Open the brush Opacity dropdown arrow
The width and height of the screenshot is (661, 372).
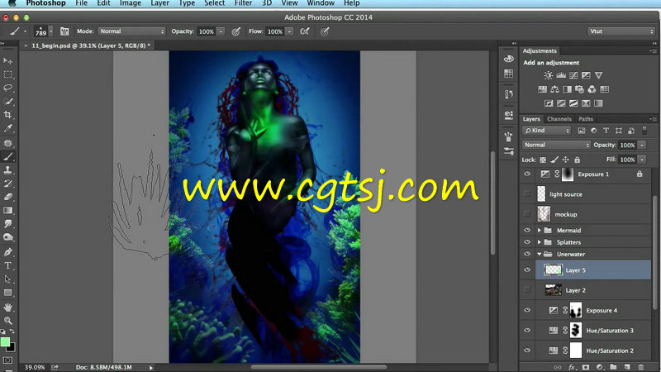tap(221, 31)
